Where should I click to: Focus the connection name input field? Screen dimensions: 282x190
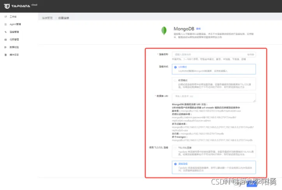tap(214, 55)
